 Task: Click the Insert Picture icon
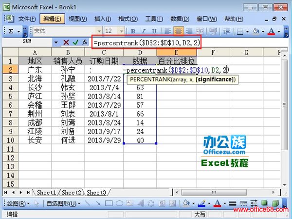tap(173, 203)
